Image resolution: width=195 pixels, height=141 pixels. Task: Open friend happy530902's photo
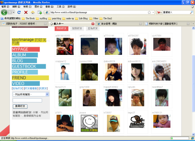coord(113,98)
